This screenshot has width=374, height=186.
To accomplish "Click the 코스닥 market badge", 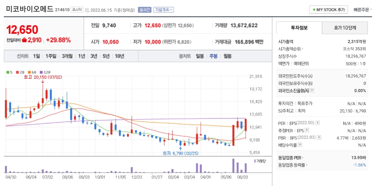I will 77,10.
